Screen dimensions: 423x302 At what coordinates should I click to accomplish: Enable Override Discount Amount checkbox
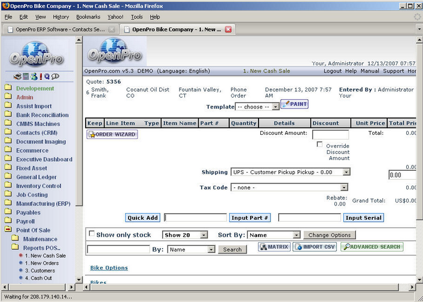(x=319, y=144)
